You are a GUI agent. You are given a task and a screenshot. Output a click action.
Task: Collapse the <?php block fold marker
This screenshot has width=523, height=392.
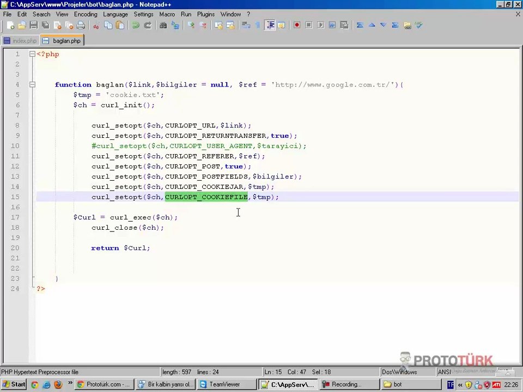(x=32, y=54)
